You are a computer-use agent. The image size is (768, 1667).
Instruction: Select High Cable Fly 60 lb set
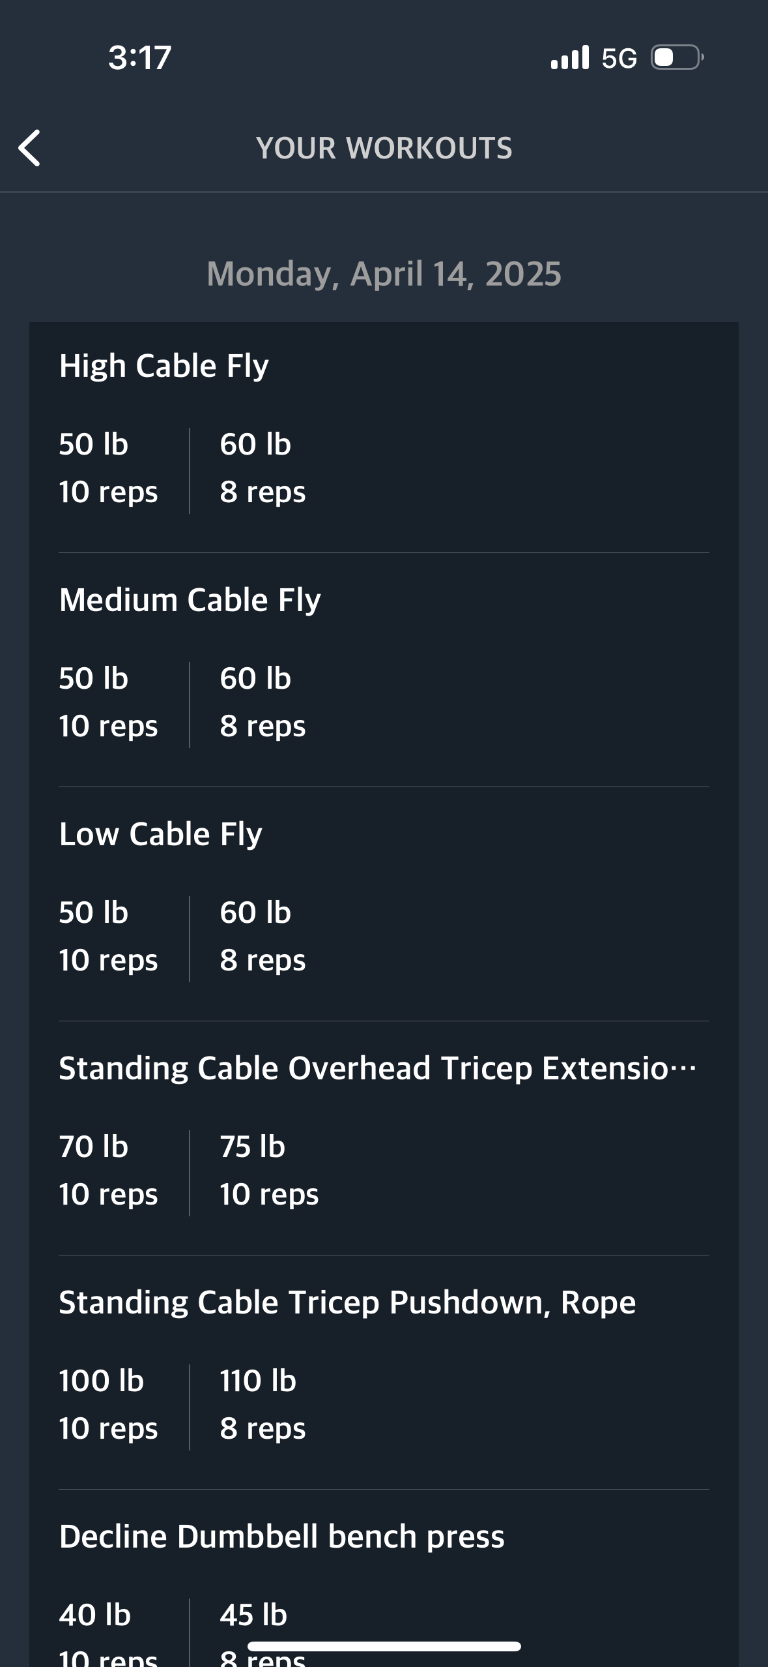263,468
